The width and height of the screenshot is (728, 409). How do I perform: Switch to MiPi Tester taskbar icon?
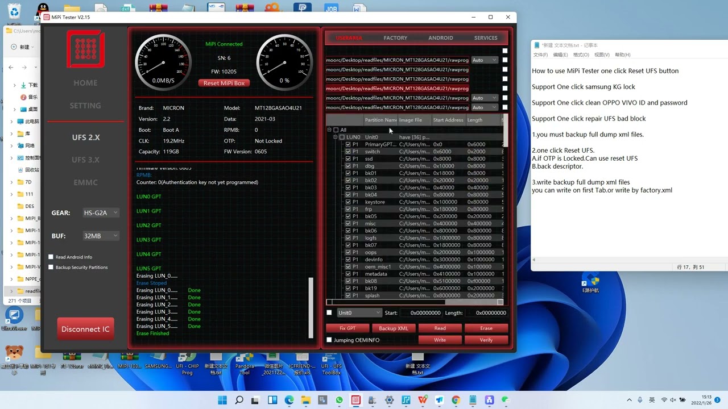pos(356,400)
